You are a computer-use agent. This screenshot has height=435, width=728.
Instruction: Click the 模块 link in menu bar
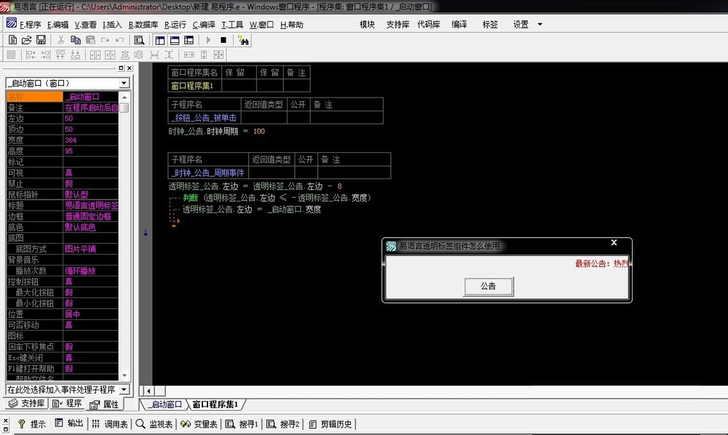(x=367, y=25)
